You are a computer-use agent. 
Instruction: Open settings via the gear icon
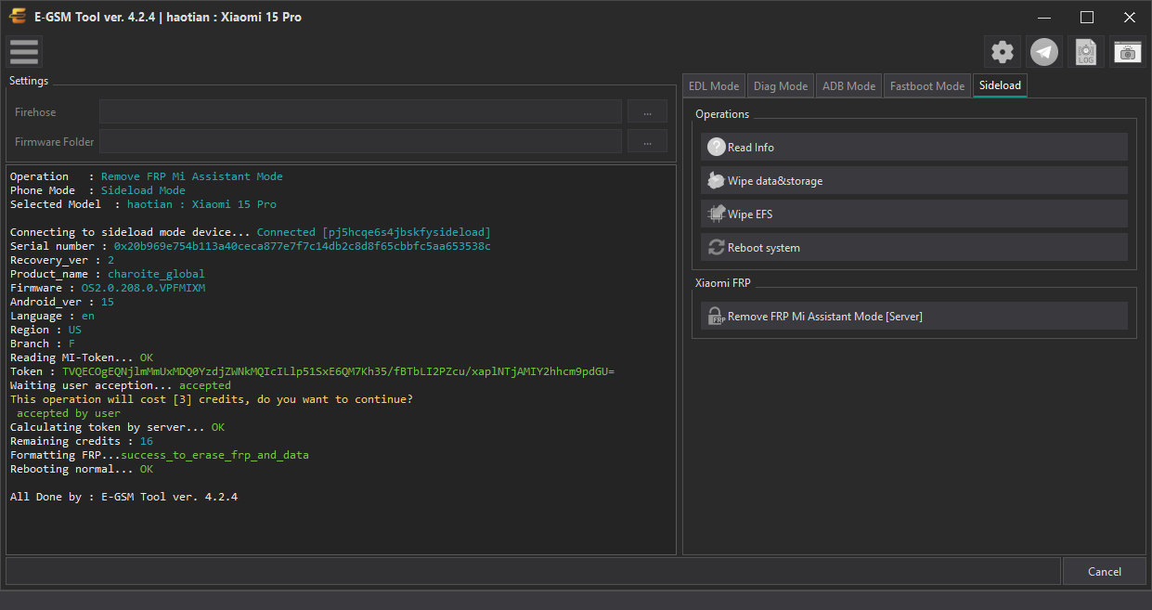(x=1003, y=52)
